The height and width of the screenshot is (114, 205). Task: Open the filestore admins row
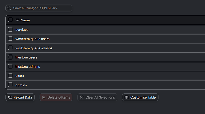pyautogui.click(x=28, y=67)
